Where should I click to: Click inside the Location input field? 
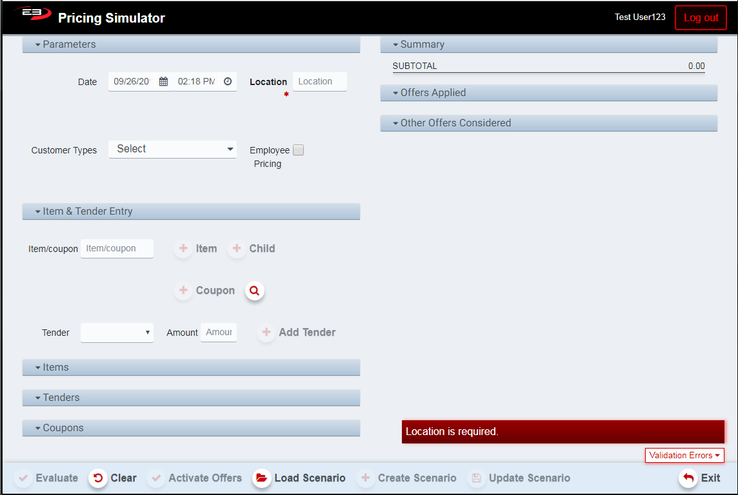click(319, 82)
